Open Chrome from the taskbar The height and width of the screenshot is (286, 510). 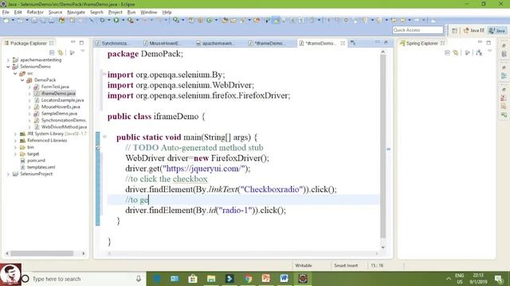(x=248, y=279)
